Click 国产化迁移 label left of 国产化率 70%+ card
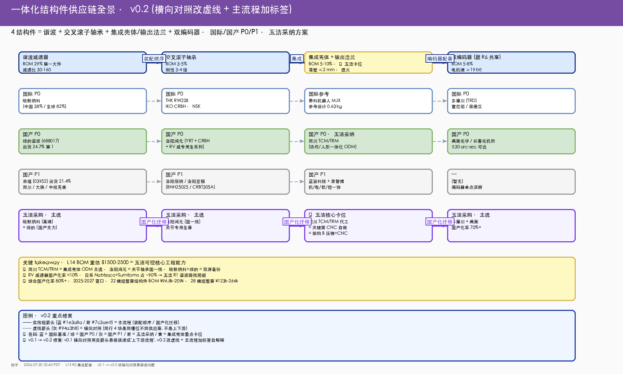 [440, 222]
